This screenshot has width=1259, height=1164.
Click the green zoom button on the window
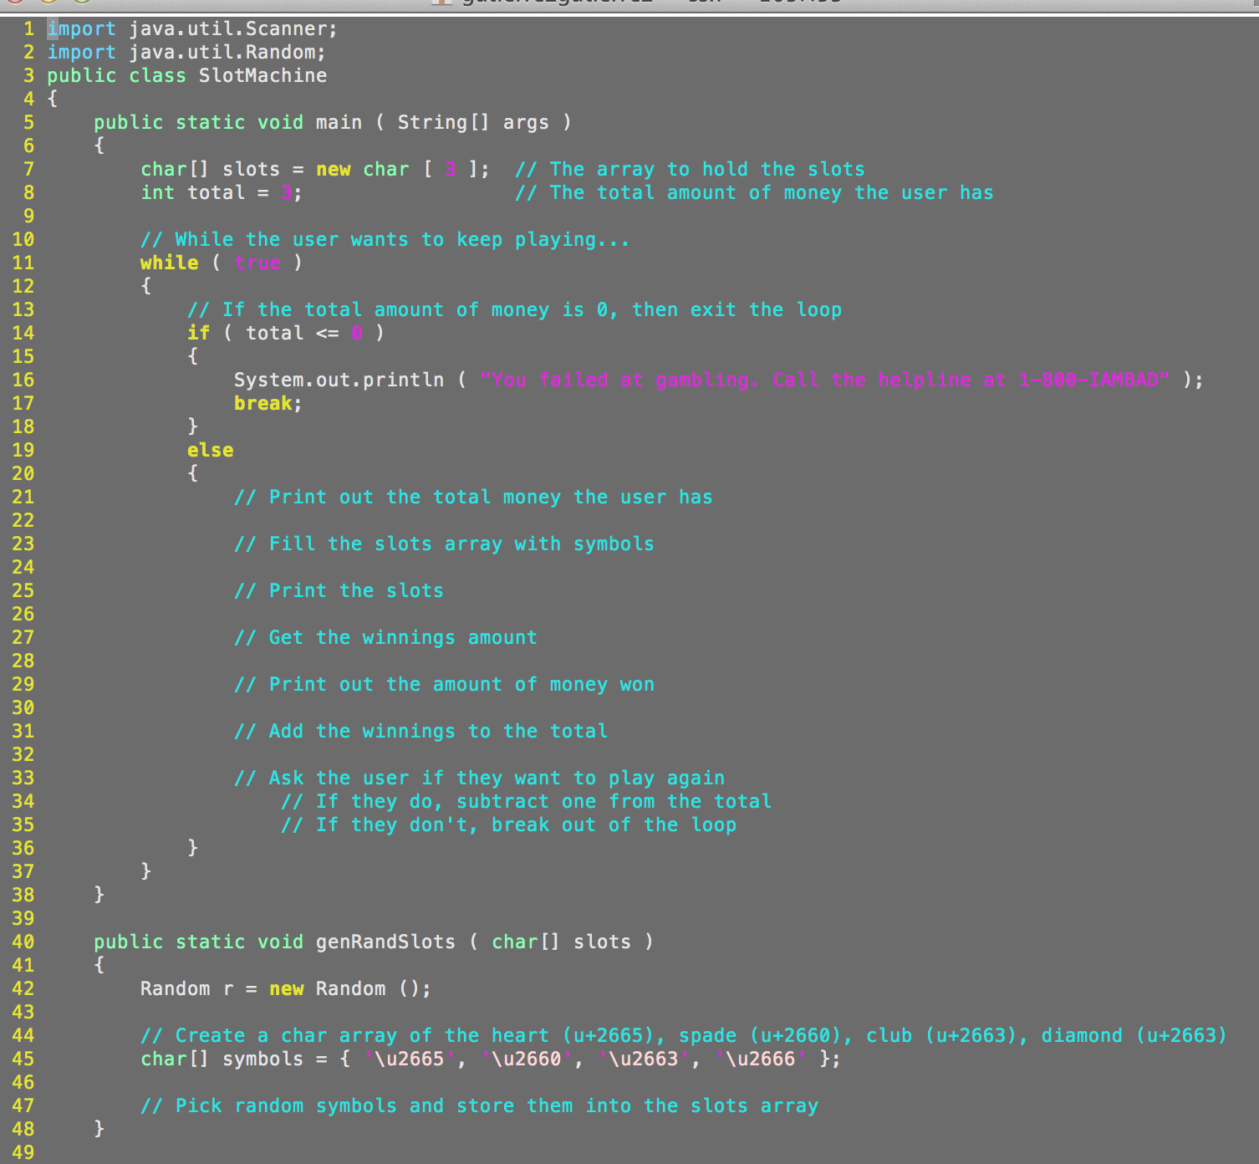[80, 3]
